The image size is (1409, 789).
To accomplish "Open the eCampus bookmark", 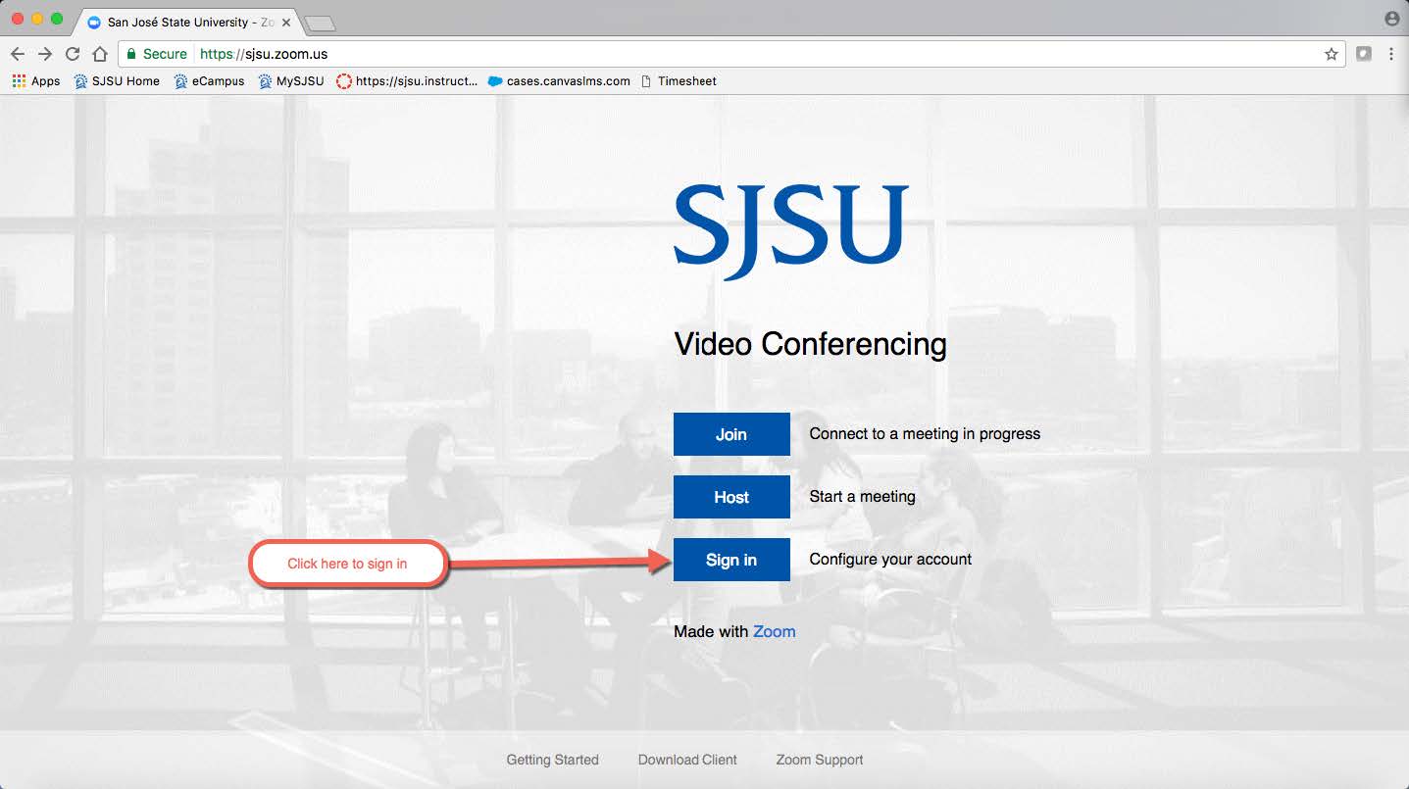I will point(209,81).
